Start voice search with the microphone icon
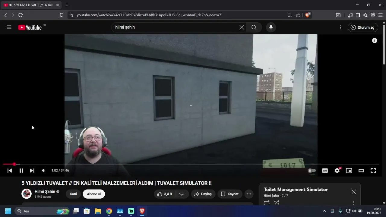 (x=271, y=27)
